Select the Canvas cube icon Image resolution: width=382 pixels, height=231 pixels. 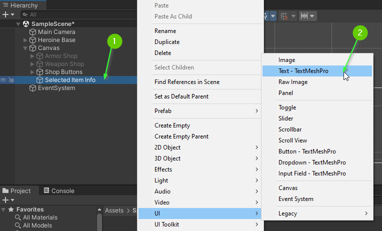pos(32,48)
